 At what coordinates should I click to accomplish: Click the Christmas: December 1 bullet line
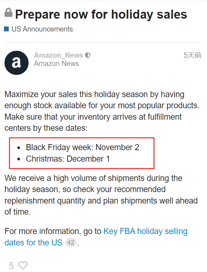pos(68,159)
